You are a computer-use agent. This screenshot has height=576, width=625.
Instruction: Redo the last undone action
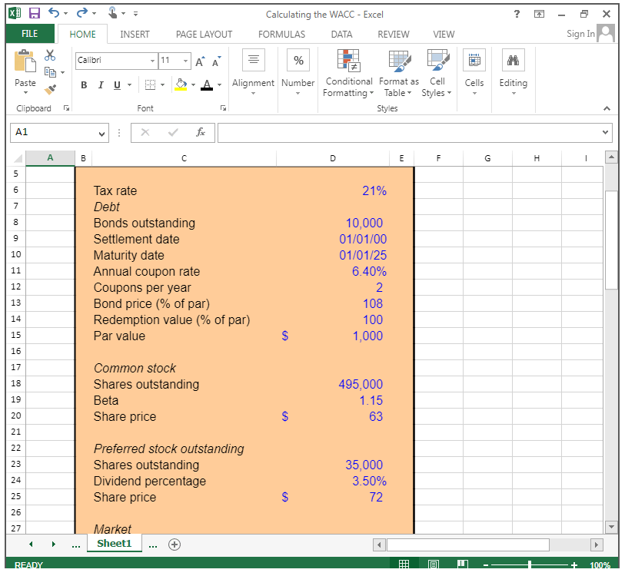pos(82,13)
